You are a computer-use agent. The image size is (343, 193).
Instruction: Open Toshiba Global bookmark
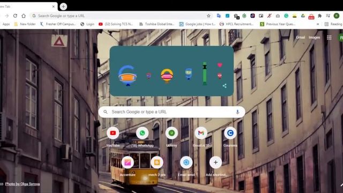157,24
